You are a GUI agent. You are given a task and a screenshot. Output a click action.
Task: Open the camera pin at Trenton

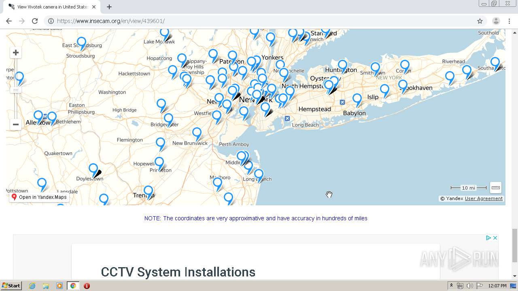click(x=149, y=192)
